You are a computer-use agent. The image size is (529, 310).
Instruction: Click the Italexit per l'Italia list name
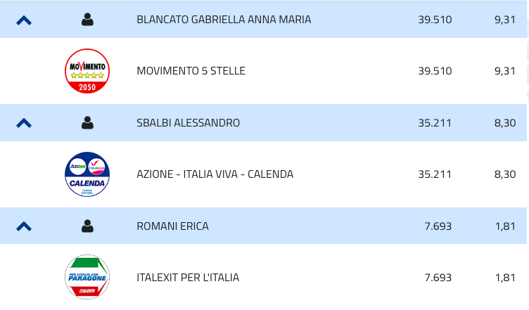coord(188,278)
